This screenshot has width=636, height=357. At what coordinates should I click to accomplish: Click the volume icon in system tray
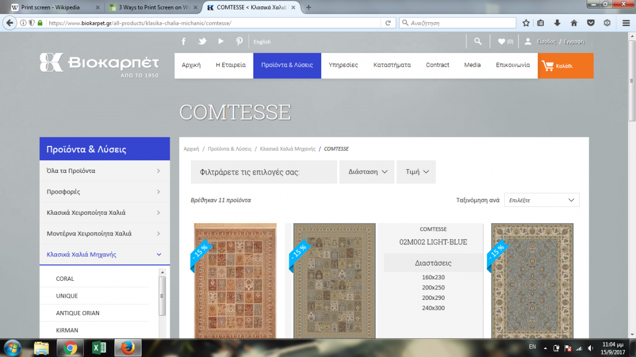(x=591, y=348)
